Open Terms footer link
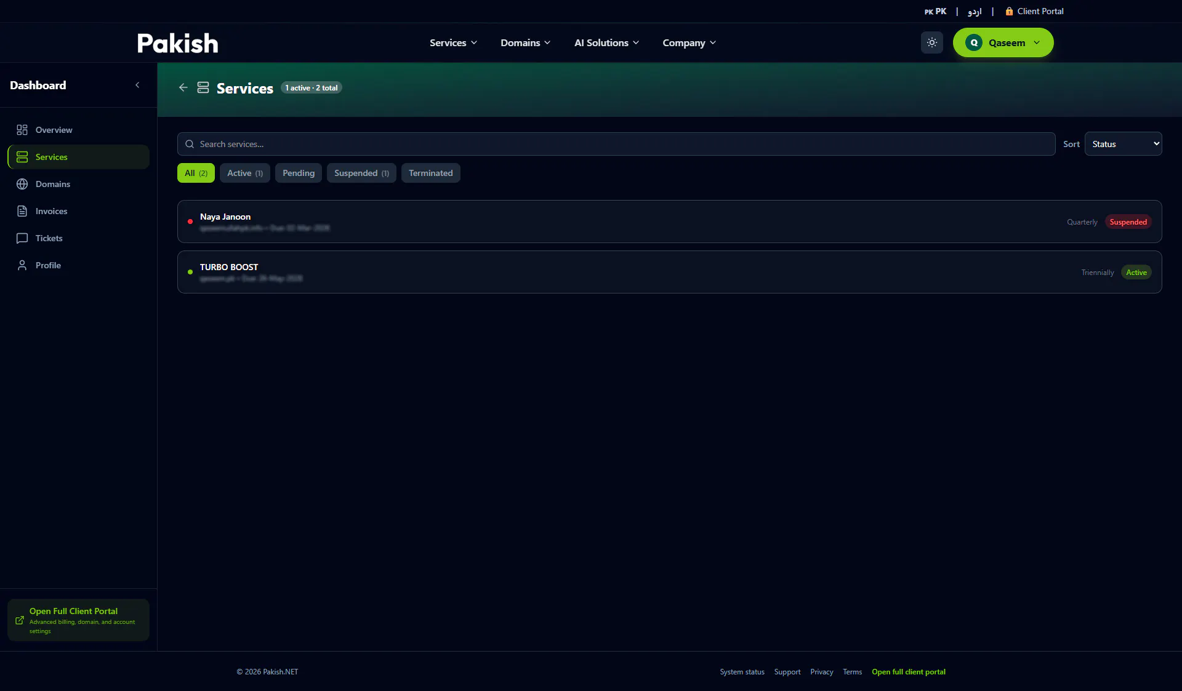1182x691 pixels. point(852,672)
